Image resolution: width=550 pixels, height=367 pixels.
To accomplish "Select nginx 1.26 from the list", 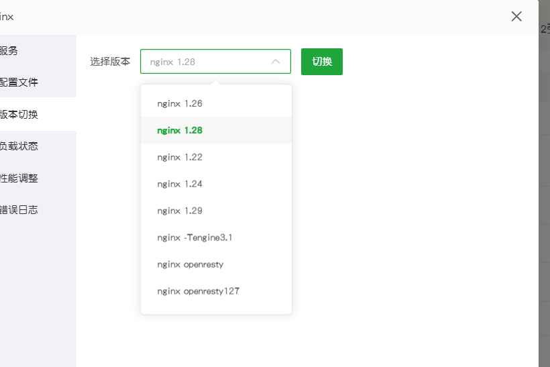I will pos(216,103).
